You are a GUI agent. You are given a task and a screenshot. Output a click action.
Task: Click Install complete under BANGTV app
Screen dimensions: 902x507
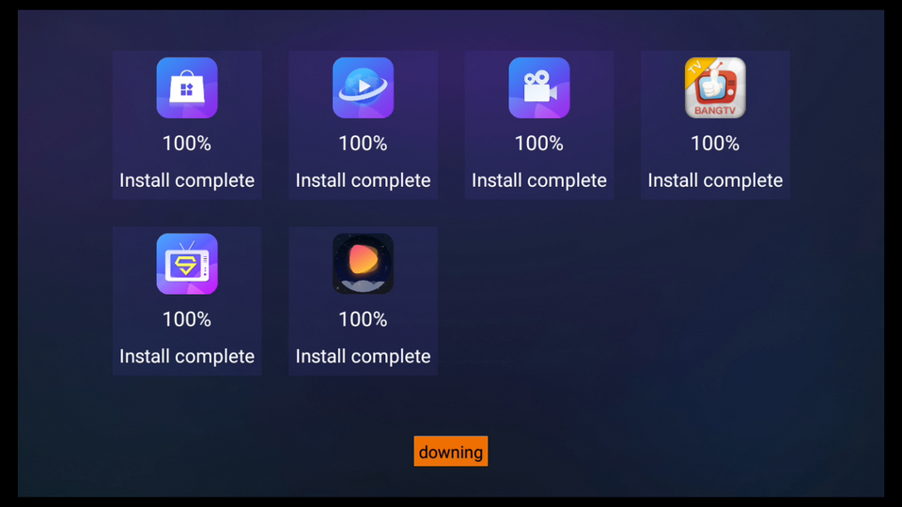tap(715, 180)
